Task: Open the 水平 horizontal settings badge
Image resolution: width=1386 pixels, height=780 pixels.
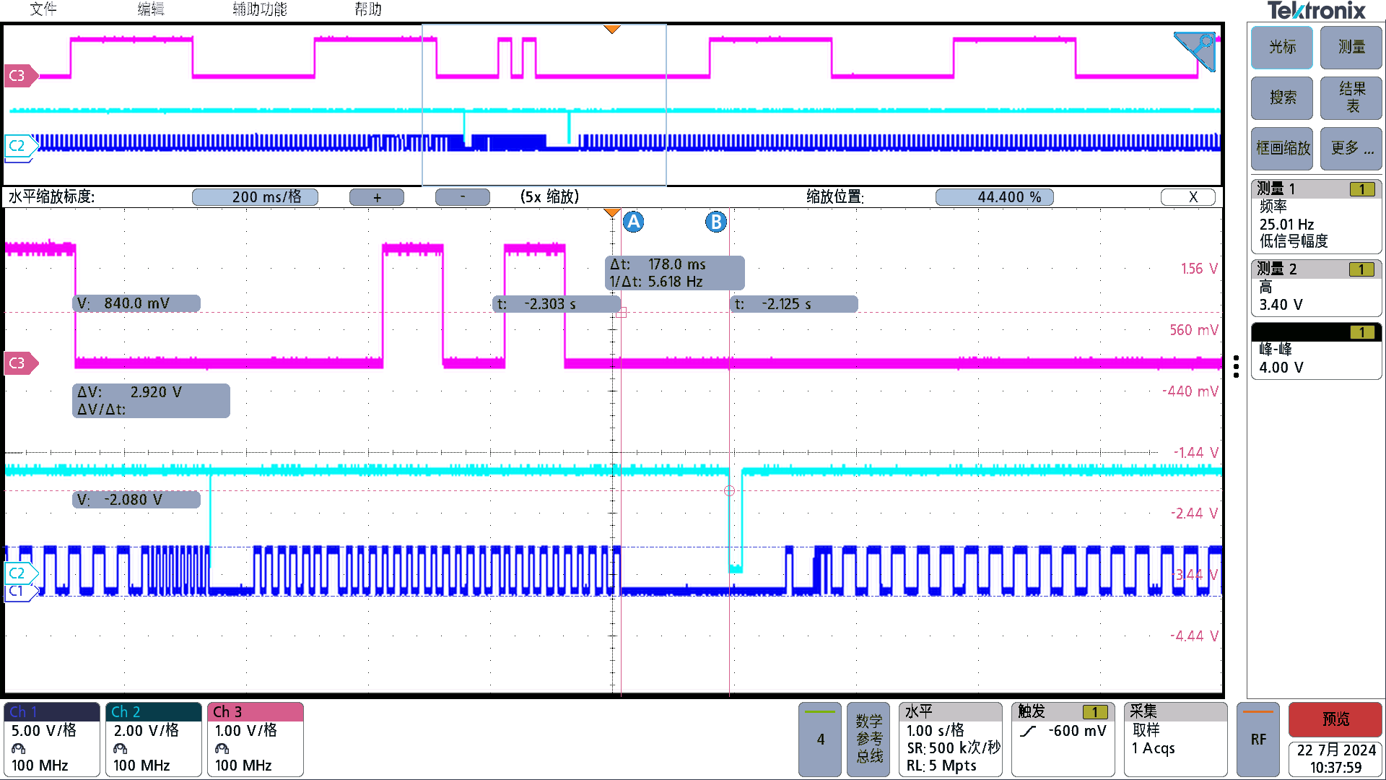Action: point(951,740)
